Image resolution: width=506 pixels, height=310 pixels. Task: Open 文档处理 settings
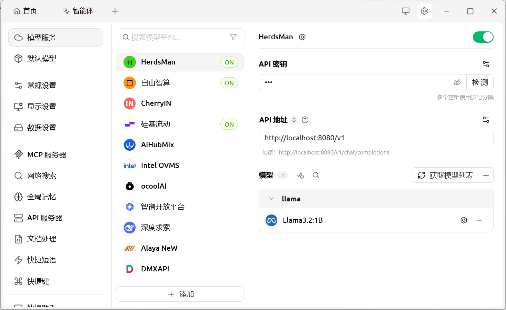56,239
